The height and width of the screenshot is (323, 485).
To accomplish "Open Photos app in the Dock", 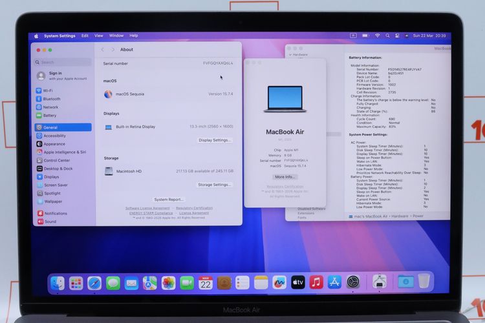I will (168, 283).
